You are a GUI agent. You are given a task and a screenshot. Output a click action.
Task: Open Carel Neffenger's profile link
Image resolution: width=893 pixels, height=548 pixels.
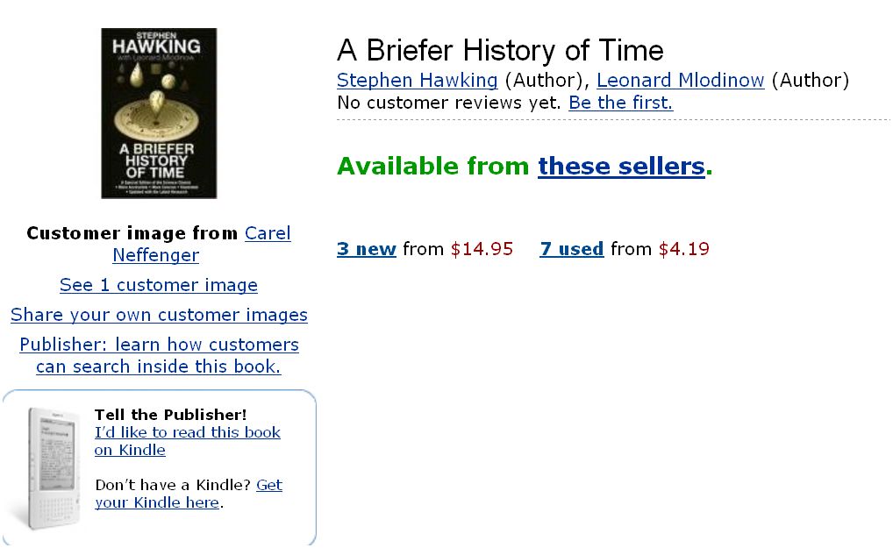(268, 233)
